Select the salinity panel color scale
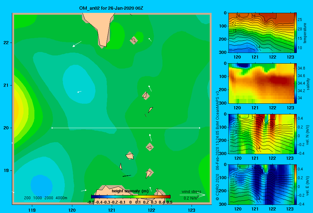Viewport: 313px width, 213px height. click(295, 83)
